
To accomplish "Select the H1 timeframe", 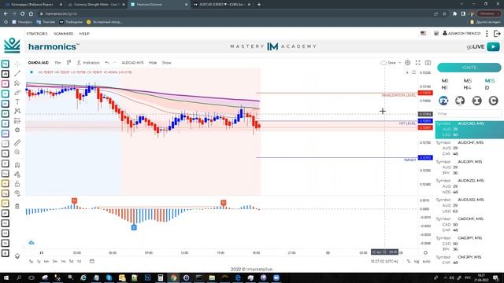I will [x=444, y=87].
